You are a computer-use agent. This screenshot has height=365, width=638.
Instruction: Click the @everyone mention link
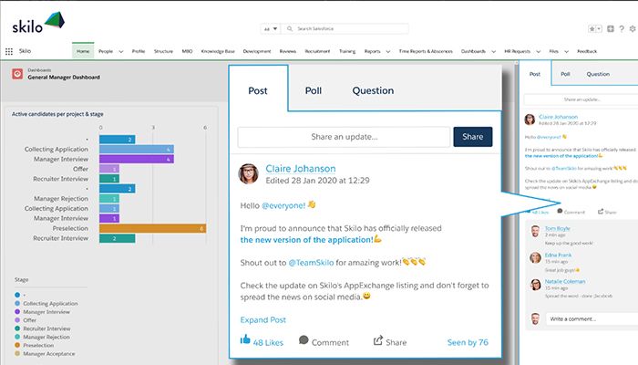pos(283,205)
